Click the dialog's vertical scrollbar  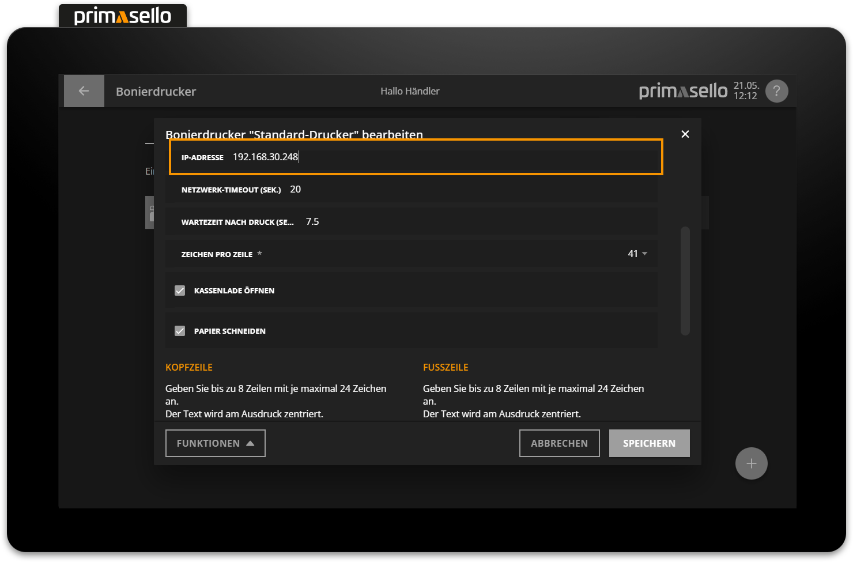(685, 281)
